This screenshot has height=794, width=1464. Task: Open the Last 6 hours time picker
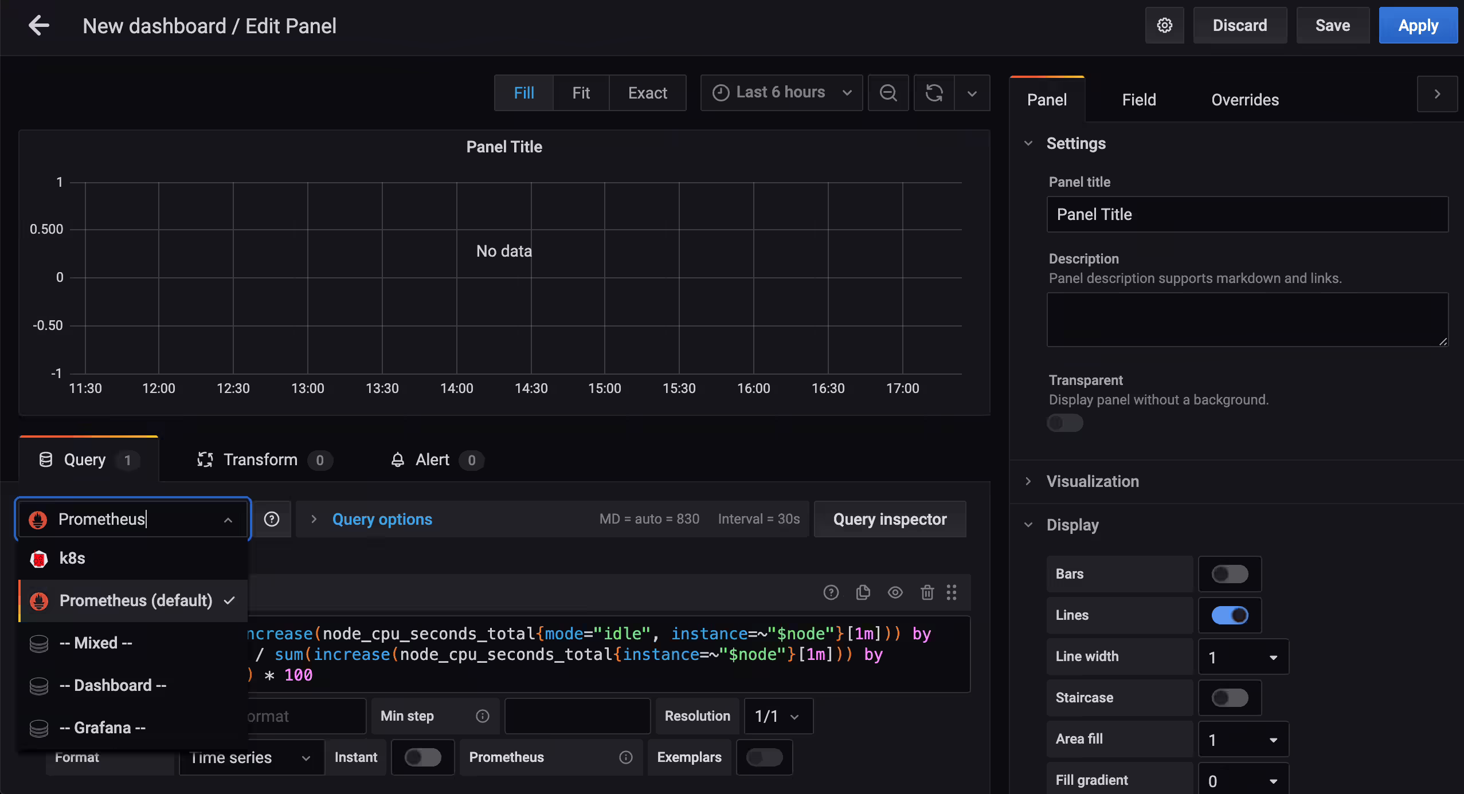point(782,93)
